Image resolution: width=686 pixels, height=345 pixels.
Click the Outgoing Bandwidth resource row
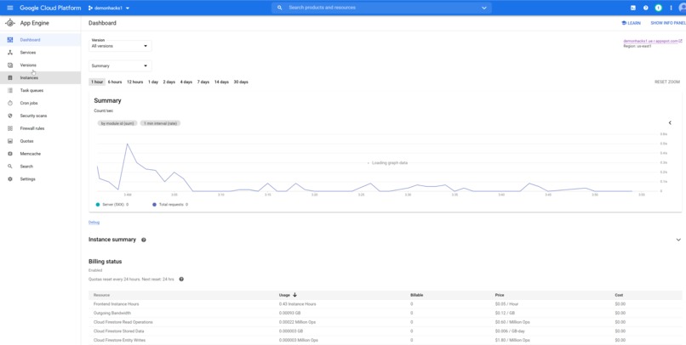click(x=385, y=313)
